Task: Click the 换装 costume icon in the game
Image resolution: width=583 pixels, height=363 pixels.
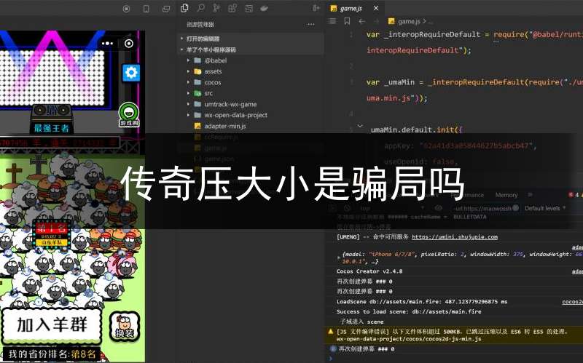Action: pos(125,326)
